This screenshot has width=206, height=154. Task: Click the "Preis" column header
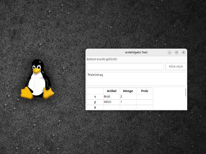(x=144, y=91)
